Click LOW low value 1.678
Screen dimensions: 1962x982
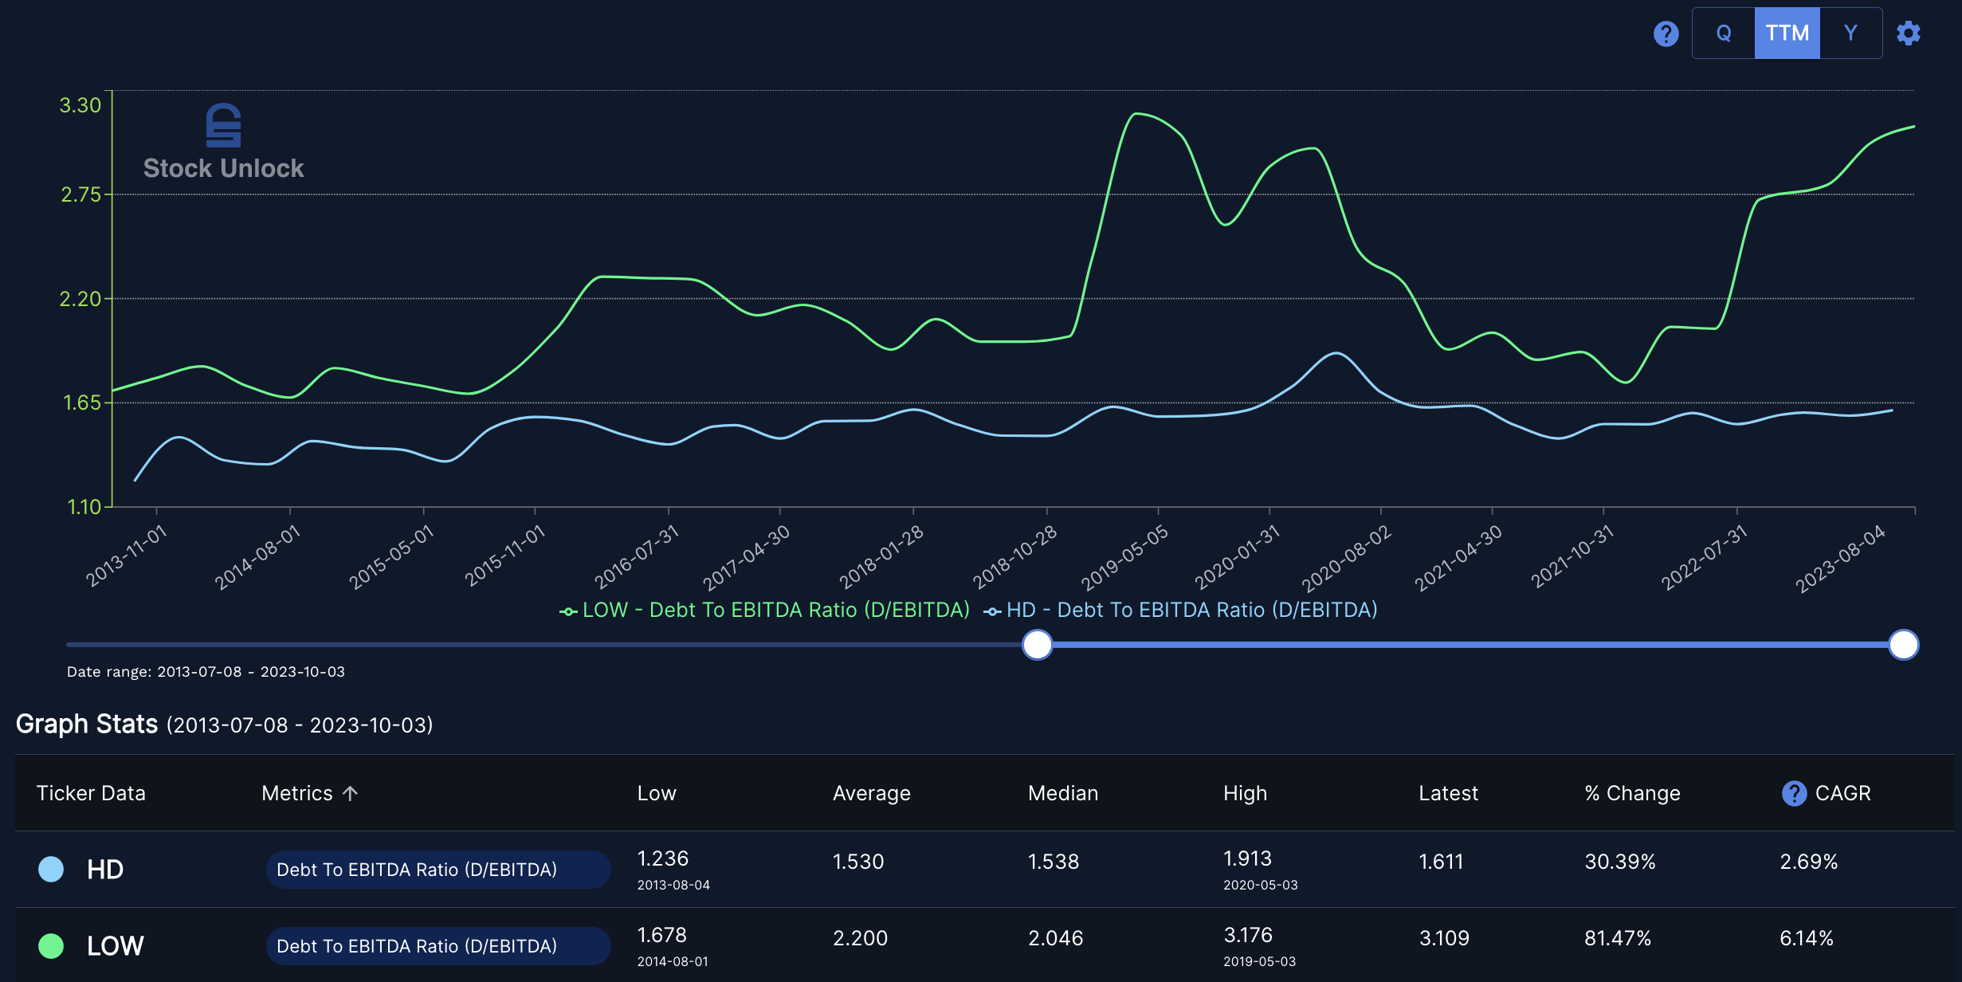click(x=662, y=935)
